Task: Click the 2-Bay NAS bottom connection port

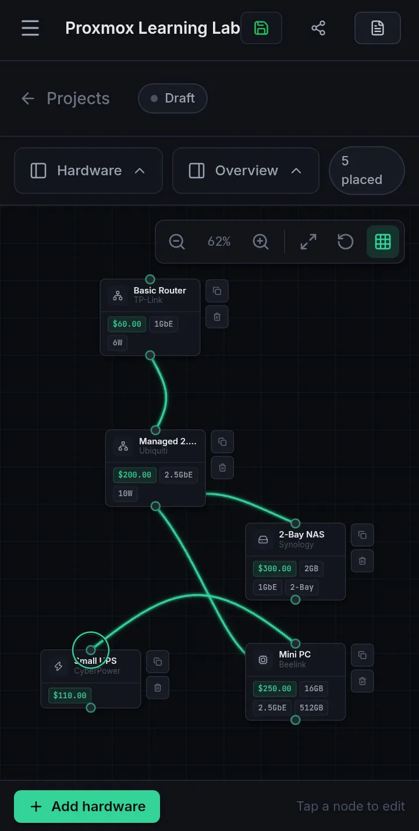Action: tap(296, 600)
